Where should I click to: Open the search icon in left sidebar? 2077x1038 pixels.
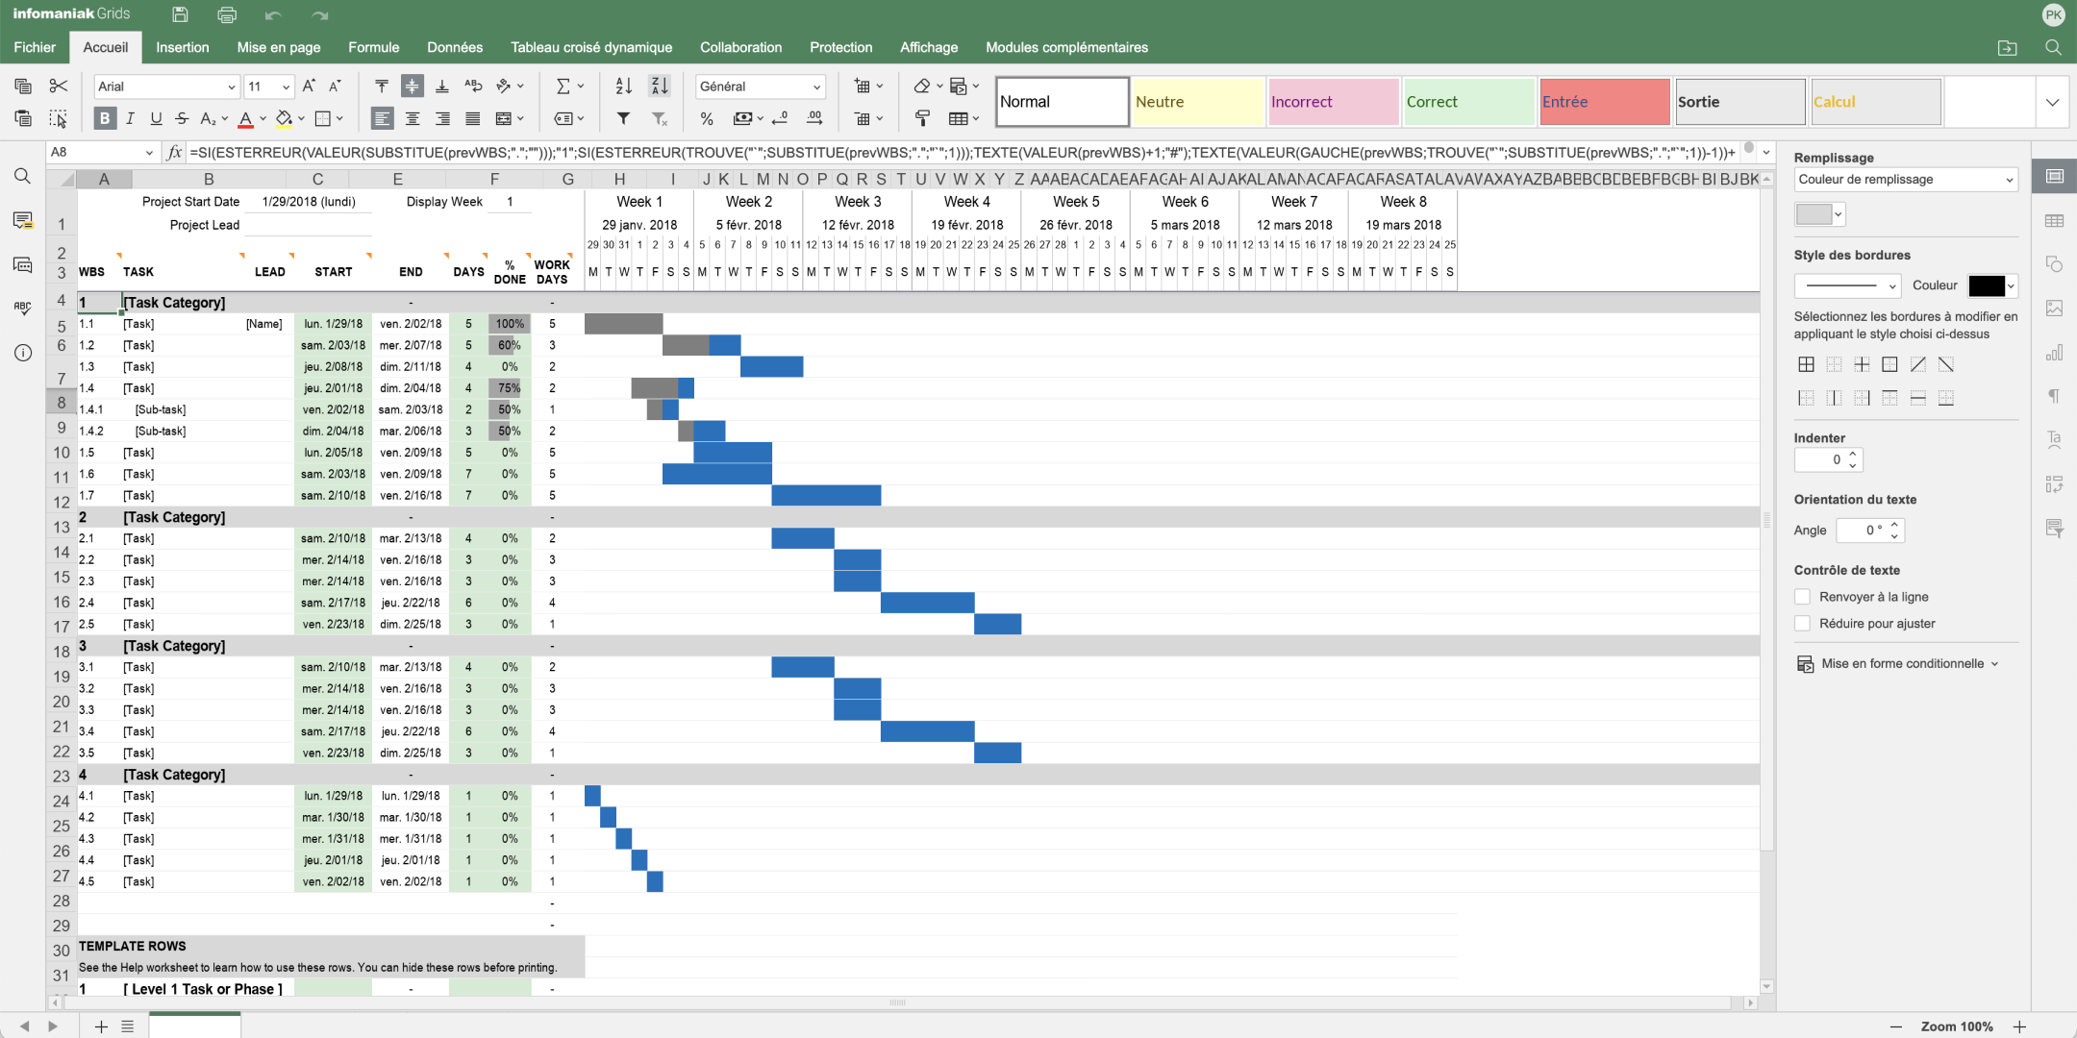pyautogui.click(x=22, y=176)
